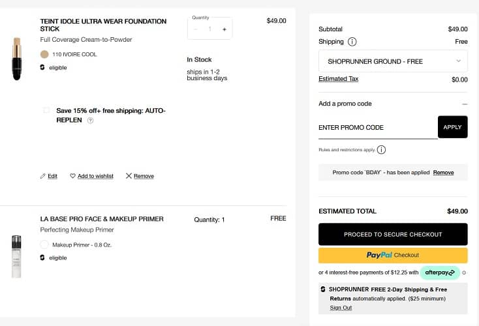Click the Afterpay logo badge
Image resolution: width=479 pixels, height=326 pixels.
coord(440,273)
